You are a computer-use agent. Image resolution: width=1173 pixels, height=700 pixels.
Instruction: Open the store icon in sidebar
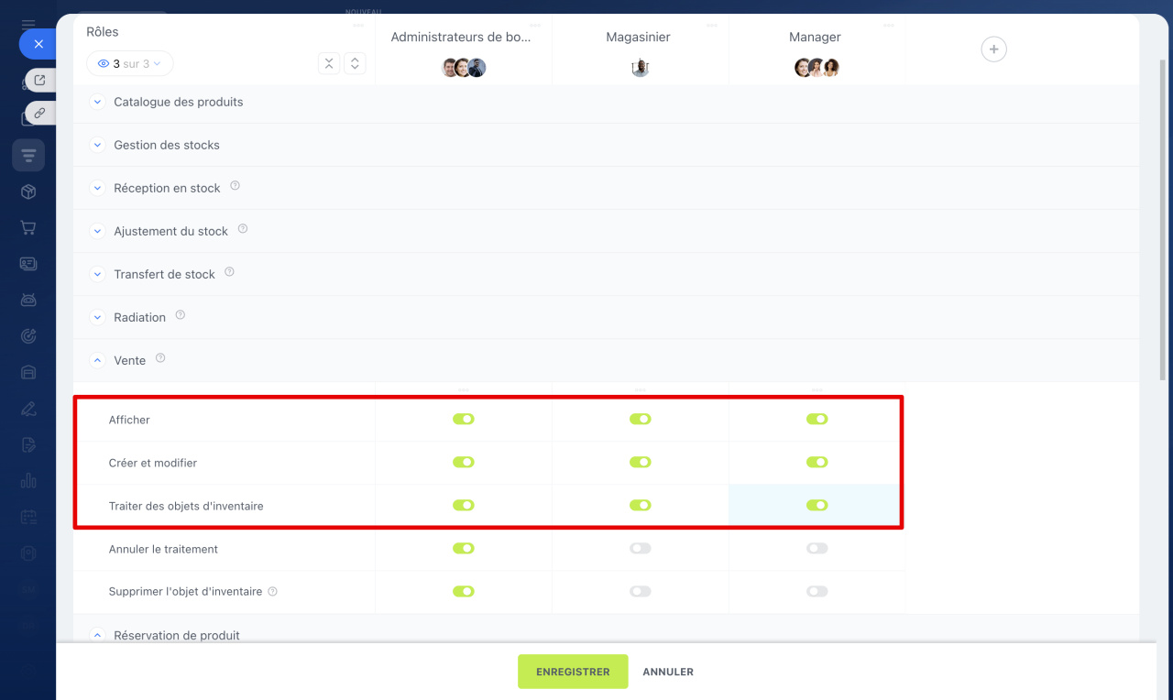tap(28, 372)
